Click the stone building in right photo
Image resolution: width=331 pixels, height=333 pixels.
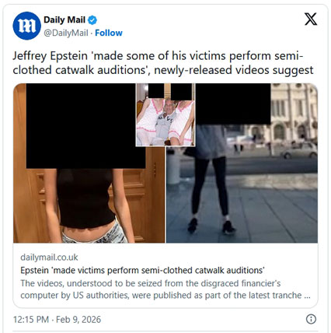point(294,113)
